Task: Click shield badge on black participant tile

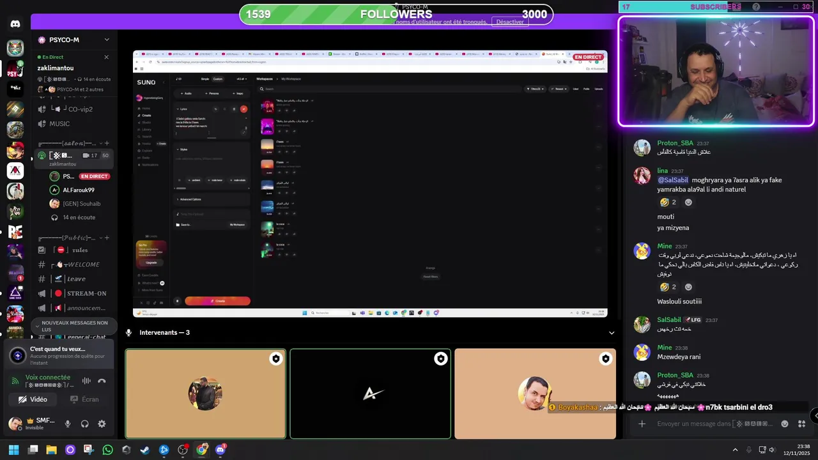Action: pos(441,359)
